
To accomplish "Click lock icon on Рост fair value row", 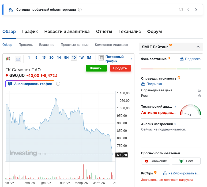I will tap(199, 96).
